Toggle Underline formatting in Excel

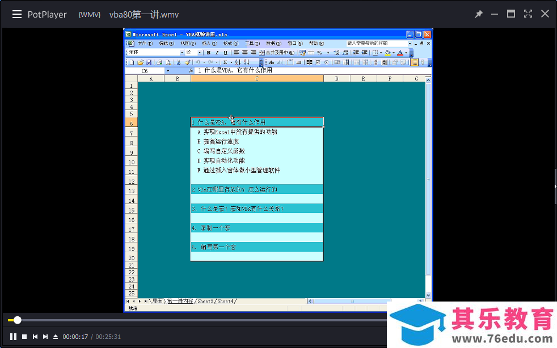pyautogui.click(x=226, y=53)
